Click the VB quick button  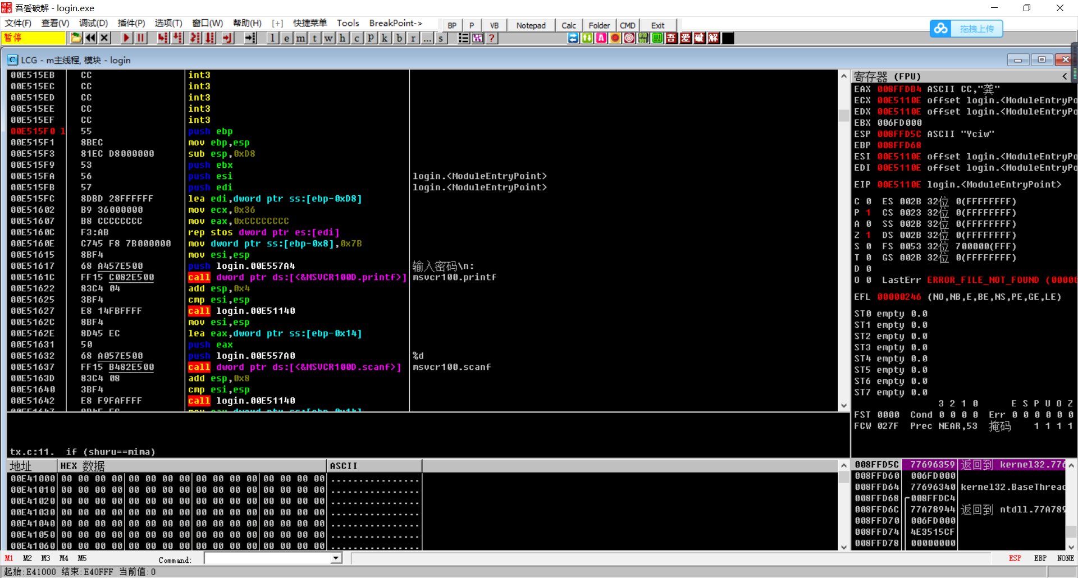pos(494,25)
